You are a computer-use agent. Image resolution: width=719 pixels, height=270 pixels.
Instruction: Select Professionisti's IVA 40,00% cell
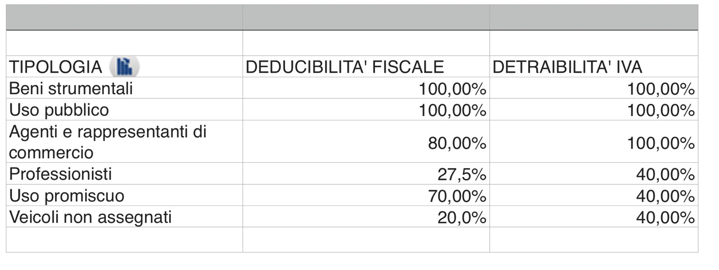tap(594, 174)
